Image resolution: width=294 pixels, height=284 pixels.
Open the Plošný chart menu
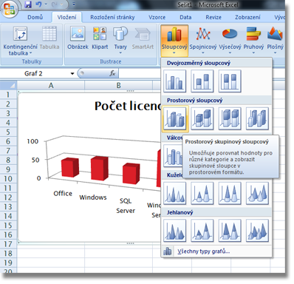(x=276, y=41)
